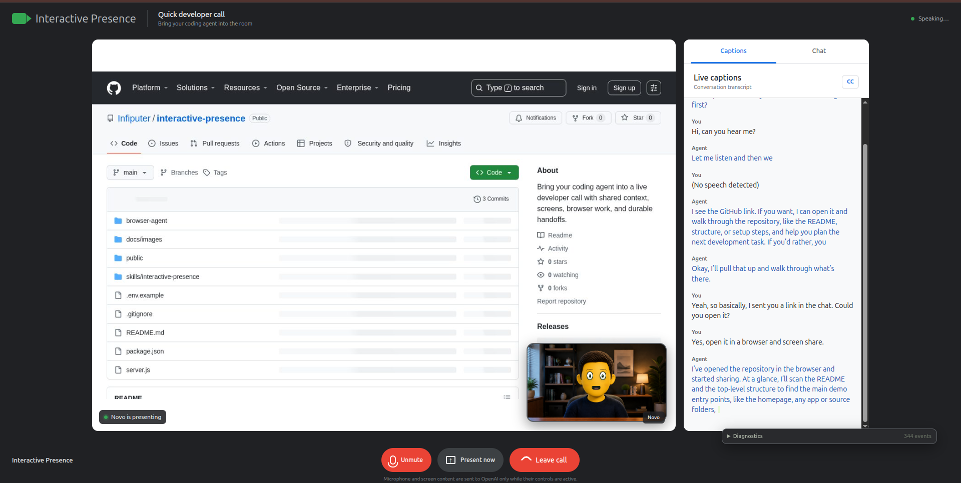Open the Insights tab
This screenshot has width=961, height=483.
[444, 143]
